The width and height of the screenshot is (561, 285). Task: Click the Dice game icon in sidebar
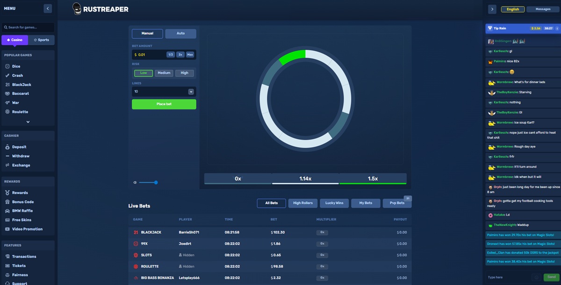pyautogui.click(x=7, y=66)
